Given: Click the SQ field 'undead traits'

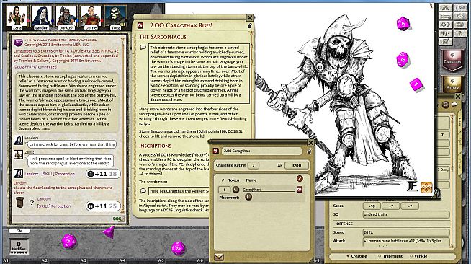Looking at the screenshot, I should click(406, 214).
